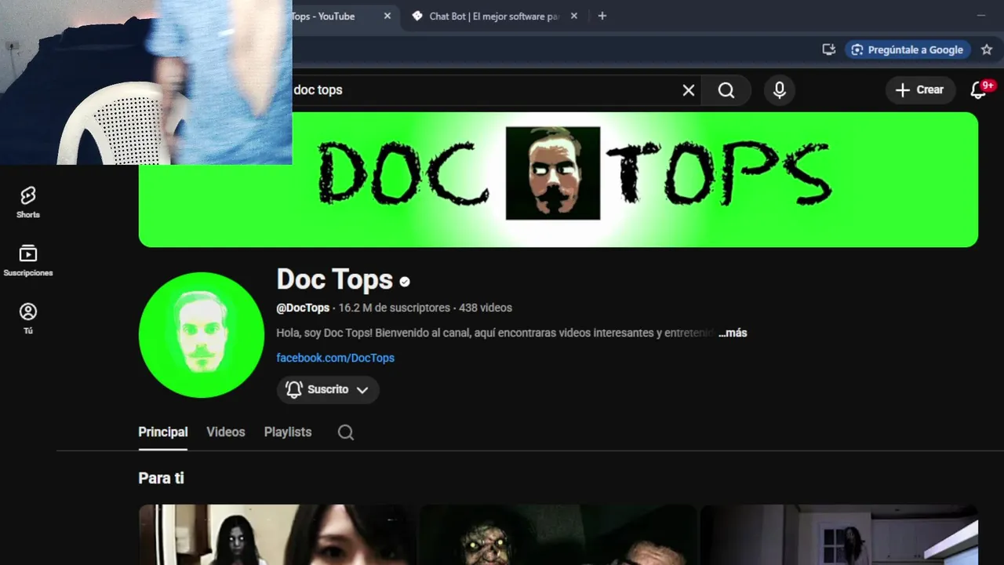Open the notifications bell showing 9+
This screenshot has height=565, width=1004.
coord(979,89)
